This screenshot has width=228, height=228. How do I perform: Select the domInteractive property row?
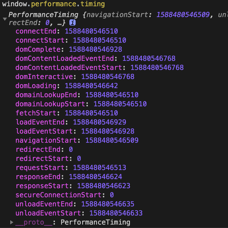[75, 77]
